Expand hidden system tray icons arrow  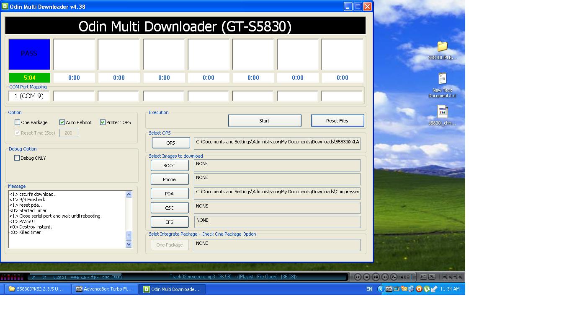tap(381, 289)
